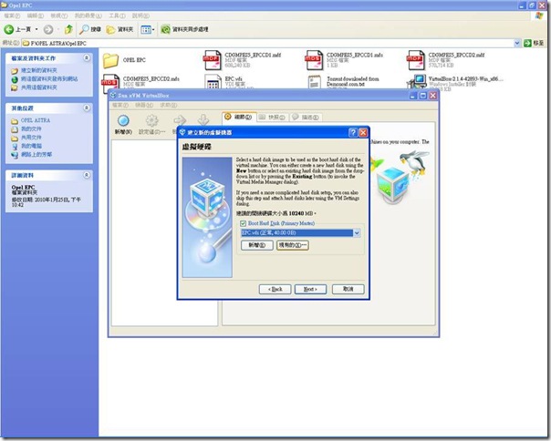The width and height of the screenshot is (551, 441).
Task: Open 我的文件 from Other Places
Action: click(x=31, y=128)
